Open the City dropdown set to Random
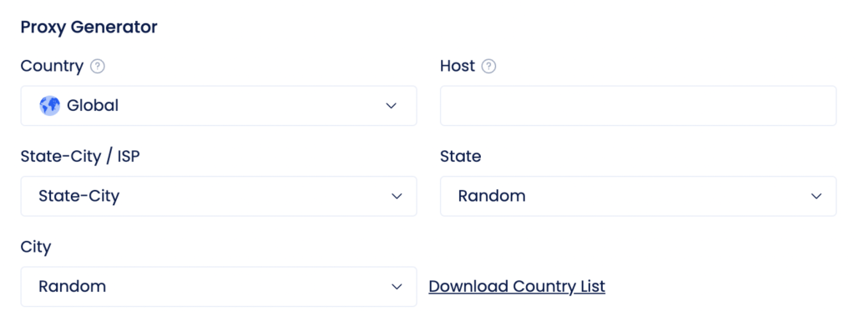Image resolution: width=855 pixels, height=311 pixels. coord(219,287)
